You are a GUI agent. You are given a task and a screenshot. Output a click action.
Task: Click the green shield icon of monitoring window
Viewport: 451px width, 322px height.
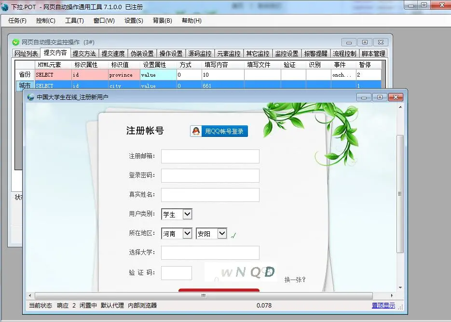tap(16, 42)
